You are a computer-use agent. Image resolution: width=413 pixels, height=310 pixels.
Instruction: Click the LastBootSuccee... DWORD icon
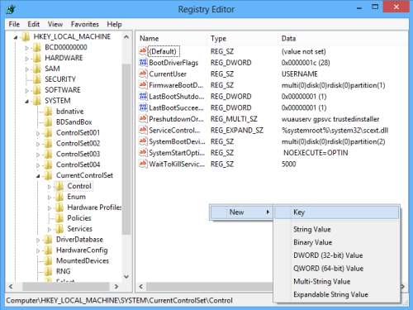(143, 107)
